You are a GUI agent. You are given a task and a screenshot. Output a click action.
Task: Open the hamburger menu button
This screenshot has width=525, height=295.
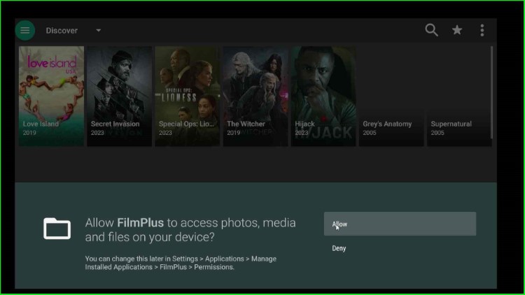pyautogui.click(x=25, y=31)
